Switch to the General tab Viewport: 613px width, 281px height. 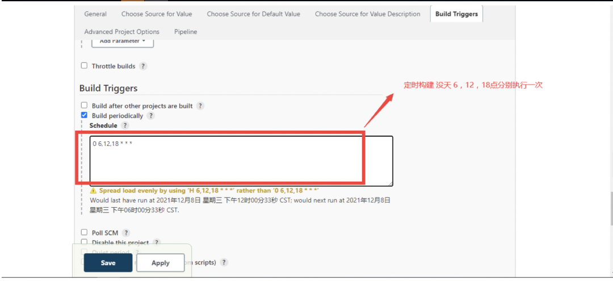click(x=95, y=14)
